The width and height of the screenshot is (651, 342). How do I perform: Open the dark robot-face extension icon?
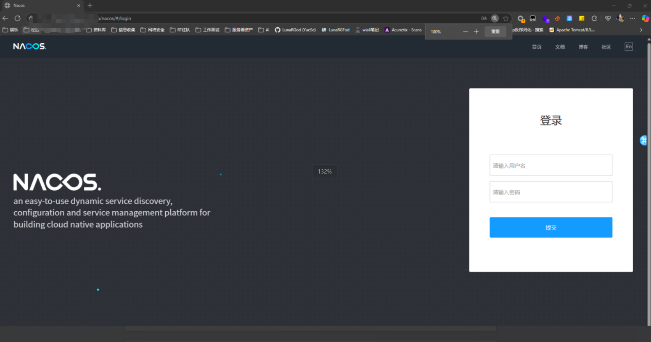pos(533,18)
